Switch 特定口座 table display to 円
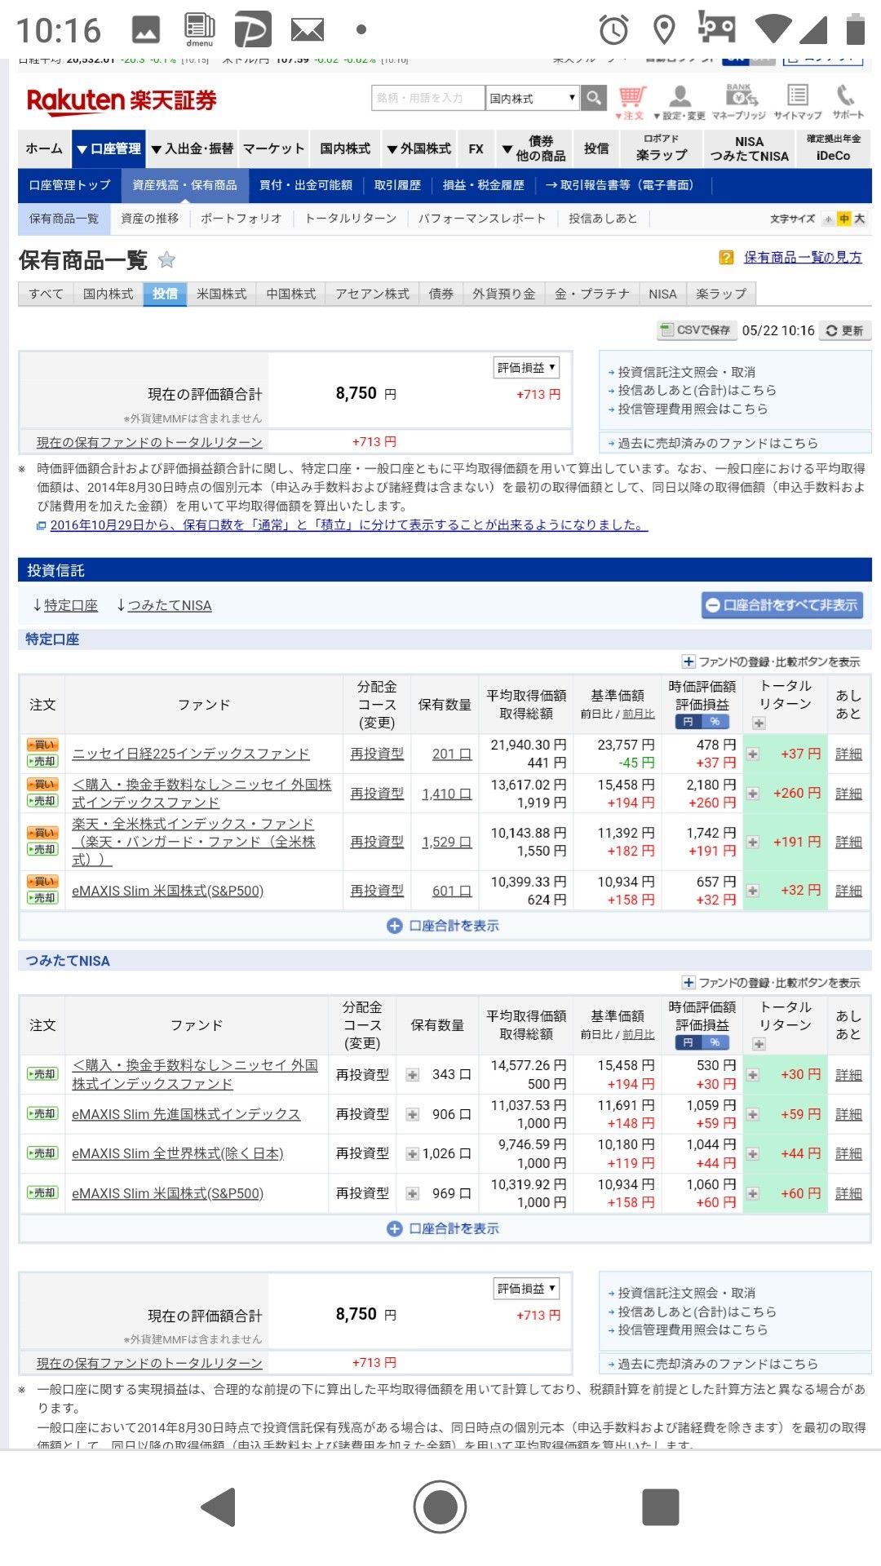The width and height of the screenshot is (881, 1566). tap(688, 722)
